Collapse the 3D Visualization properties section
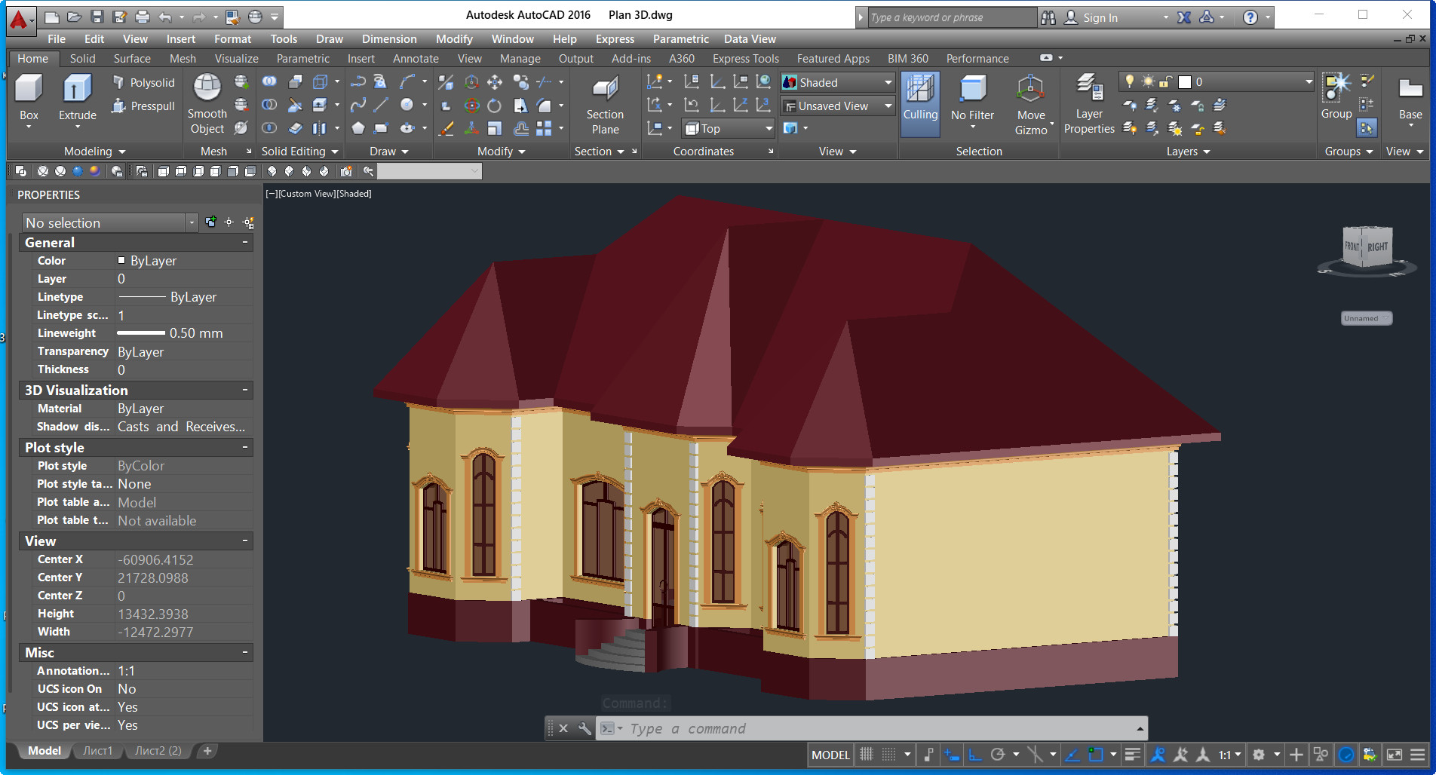 click(x=245, y=391)
